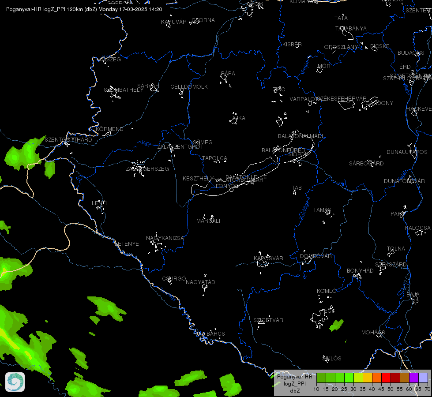The width and height of the screenshot is (432, 397).
Task: Click the lavender 65-70 dBZ legend swatch
Action: coord(423,378)
